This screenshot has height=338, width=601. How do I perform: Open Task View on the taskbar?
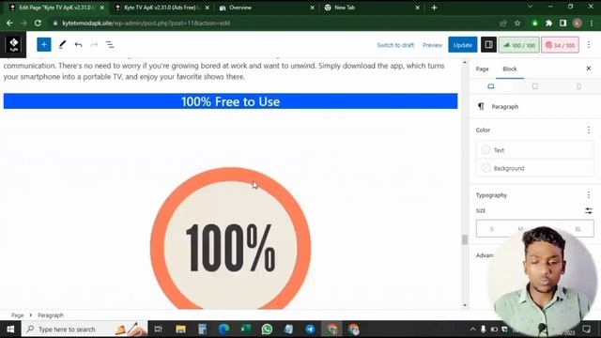tap(158, 330)
